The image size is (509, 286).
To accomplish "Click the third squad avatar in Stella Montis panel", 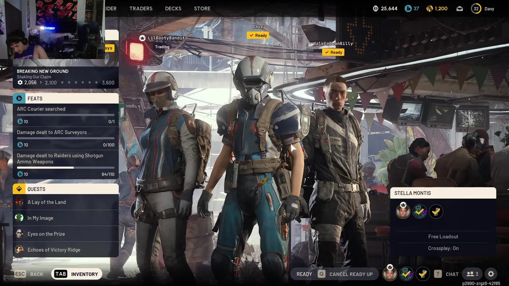I will [x=436, y=212].
